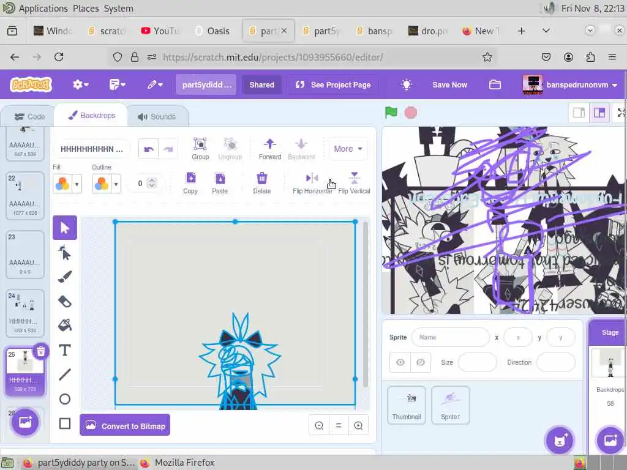The height and width of the screenshot is (470, 627).
Task: Delete backdrop 25 with trash icon
Action: click(41, 352)
